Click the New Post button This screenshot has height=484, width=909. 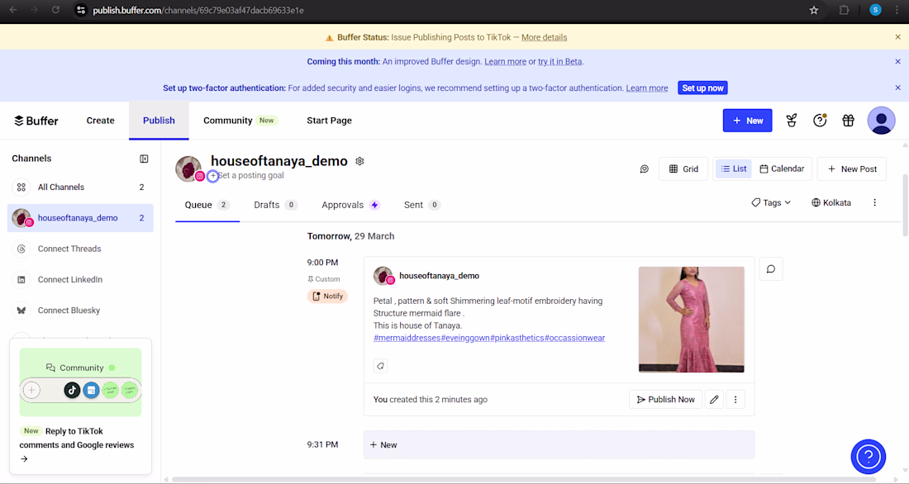click(x=852, y=169)
